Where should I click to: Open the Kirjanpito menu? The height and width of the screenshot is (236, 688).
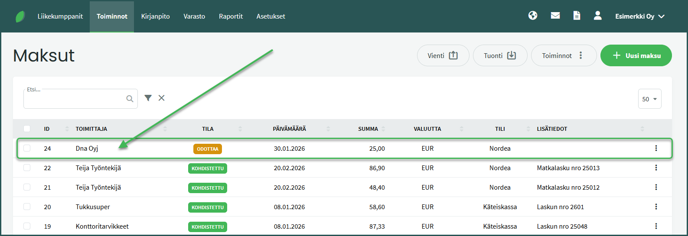(x=155, y=16)
